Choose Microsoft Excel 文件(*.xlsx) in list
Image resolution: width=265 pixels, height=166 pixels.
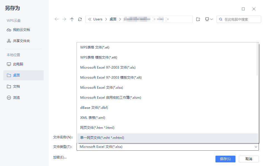point(167,88)
